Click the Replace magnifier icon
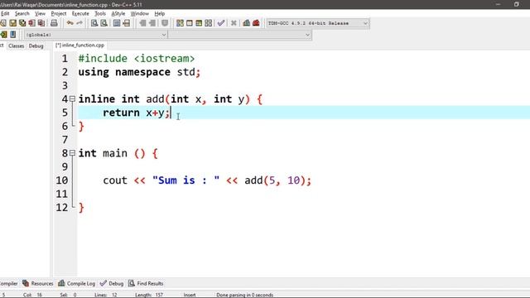 [104, 23]
